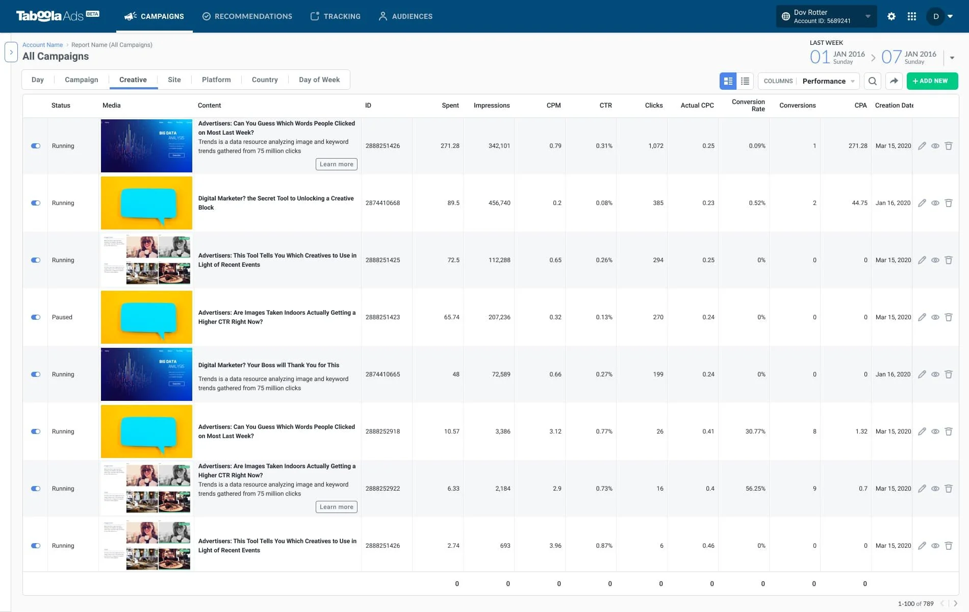Click the search magnifier icon above the table

[x=873, y=81]
